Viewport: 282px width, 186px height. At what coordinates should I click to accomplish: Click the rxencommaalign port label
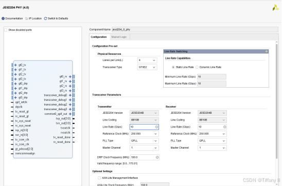25,154
